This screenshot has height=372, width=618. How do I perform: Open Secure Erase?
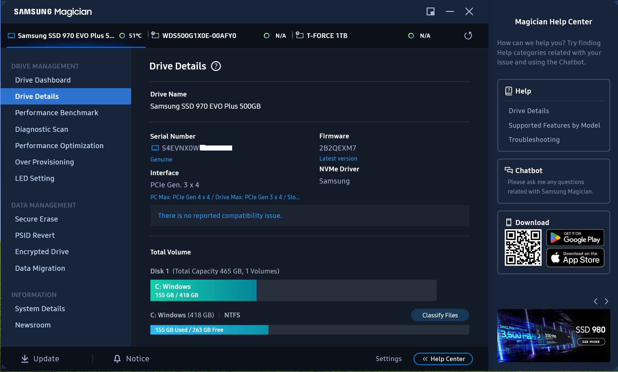point(66,219)
